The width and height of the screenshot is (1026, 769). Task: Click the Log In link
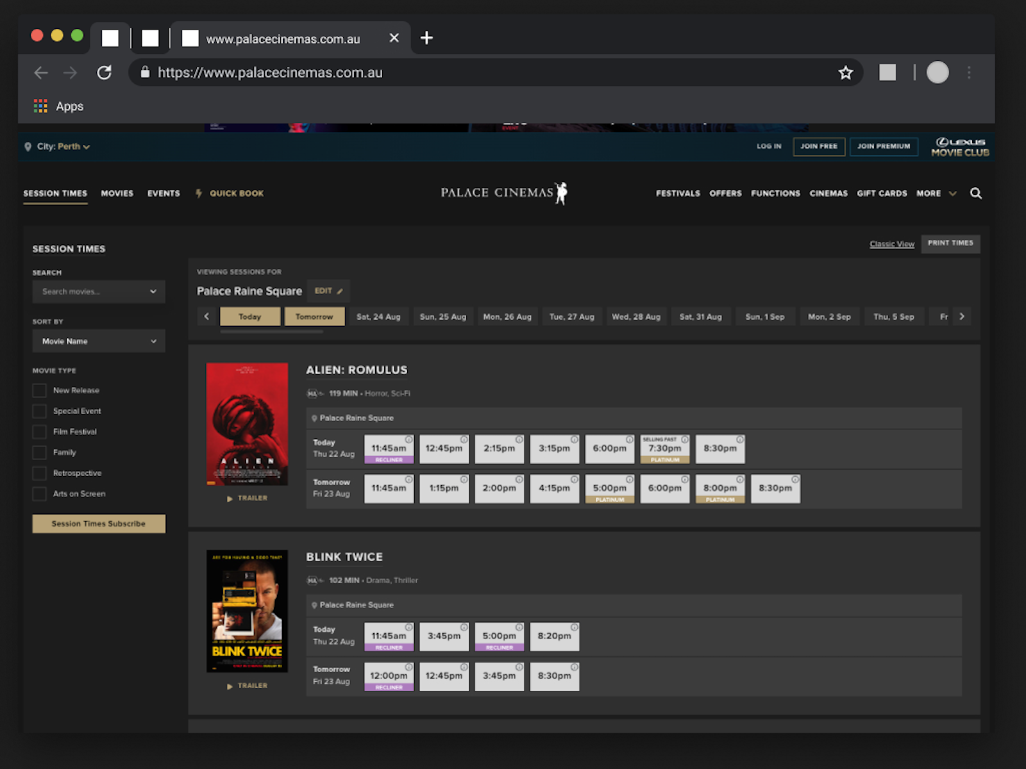(769, 146)
